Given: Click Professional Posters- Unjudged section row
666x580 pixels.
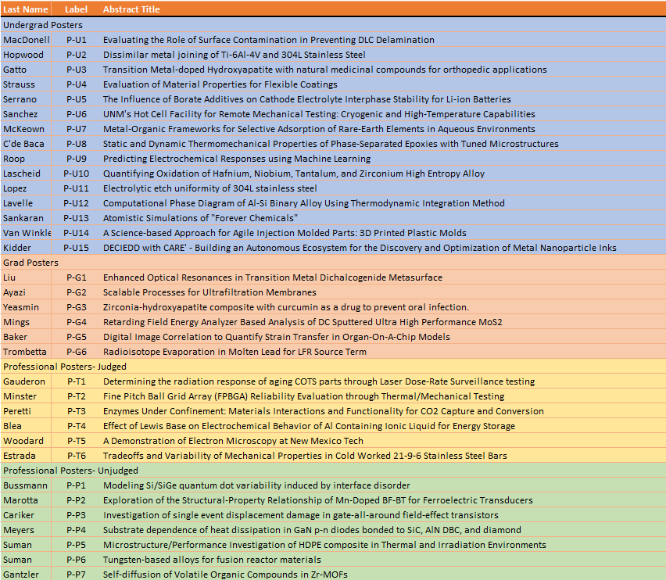Looking at the screenshot, I should 333,471.
